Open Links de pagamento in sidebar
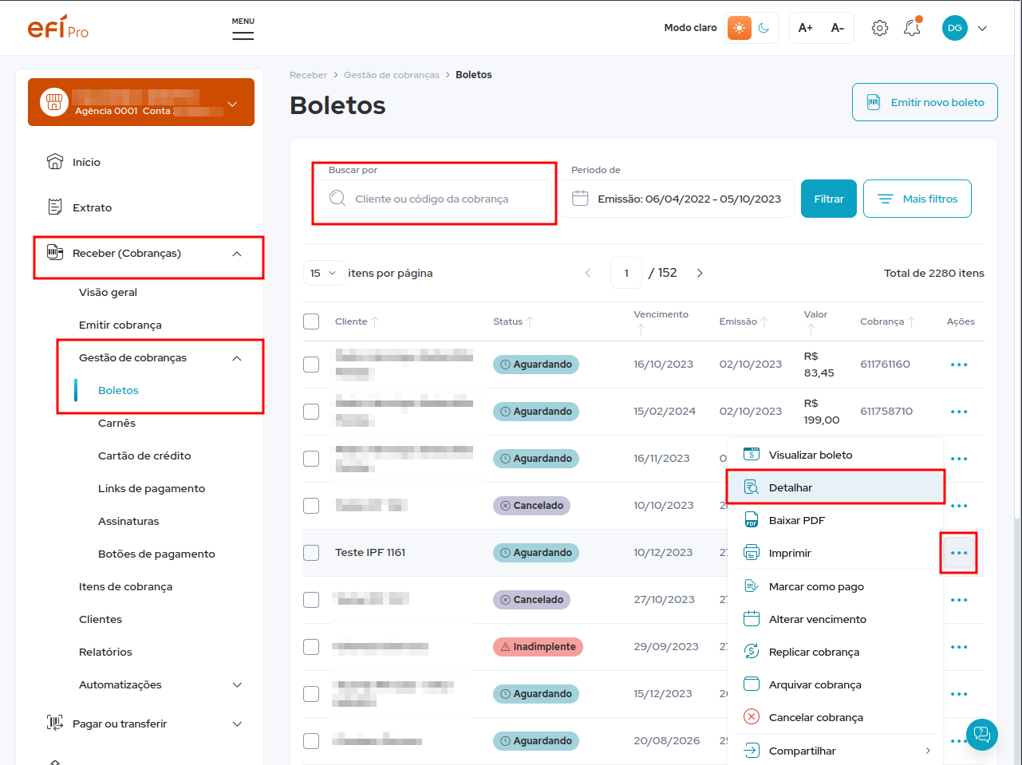 click(152, 488)
